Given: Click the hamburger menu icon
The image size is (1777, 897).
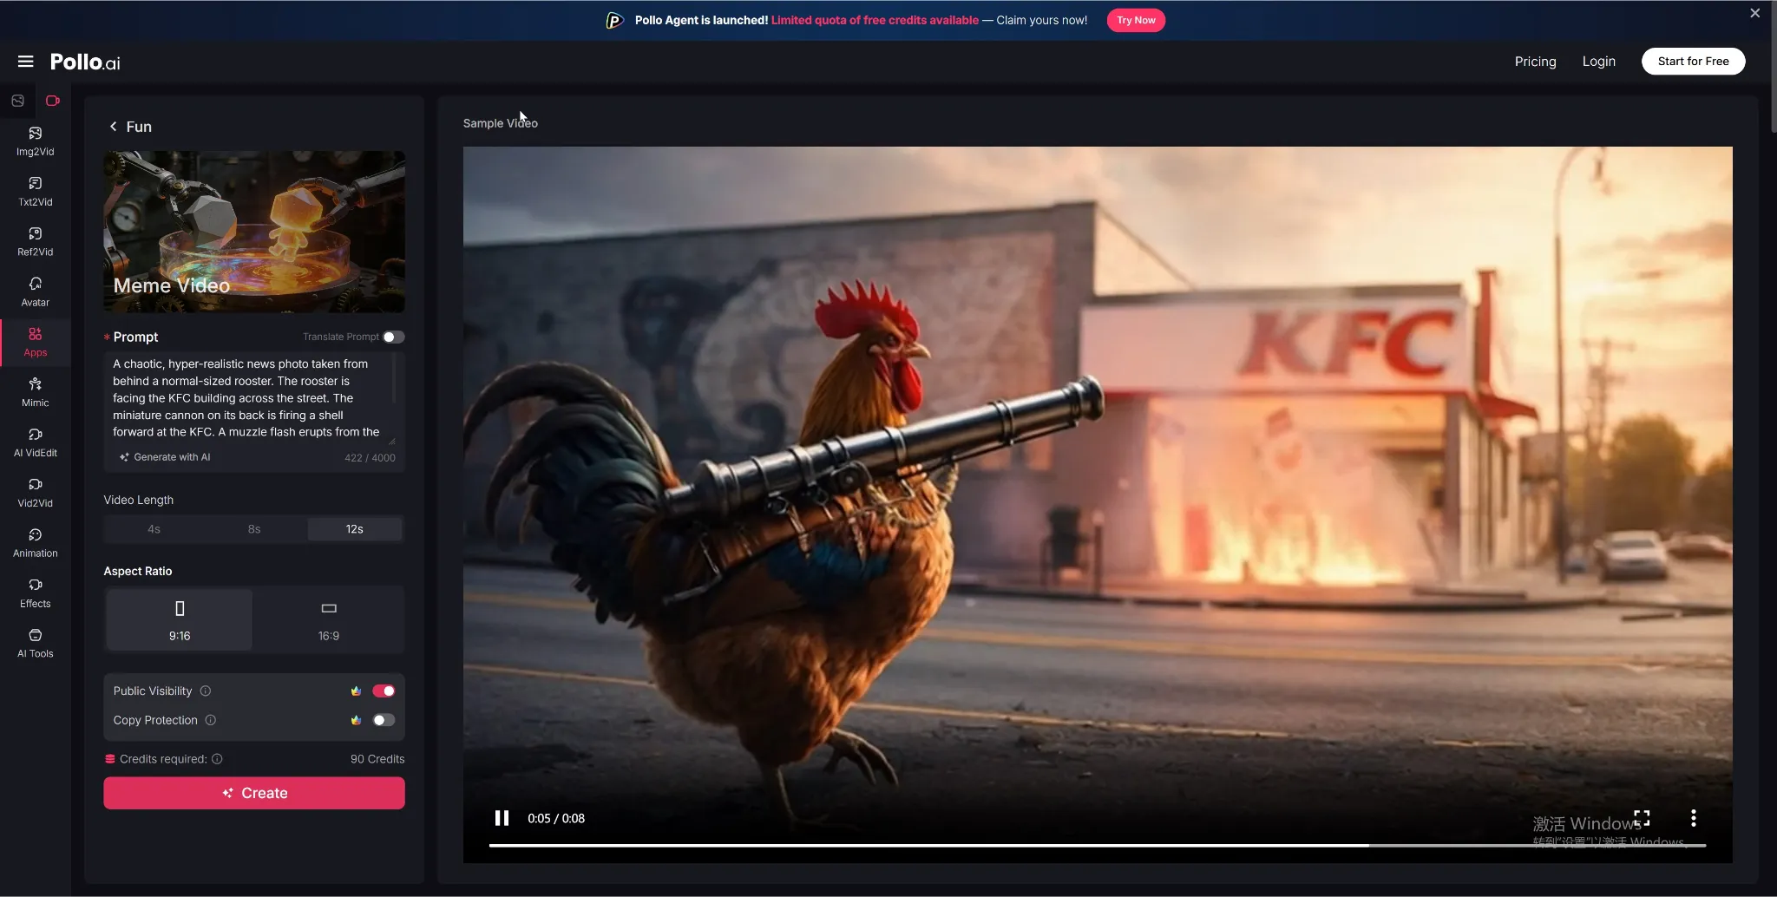Looking at the screenshot, I should click(25, 62).
